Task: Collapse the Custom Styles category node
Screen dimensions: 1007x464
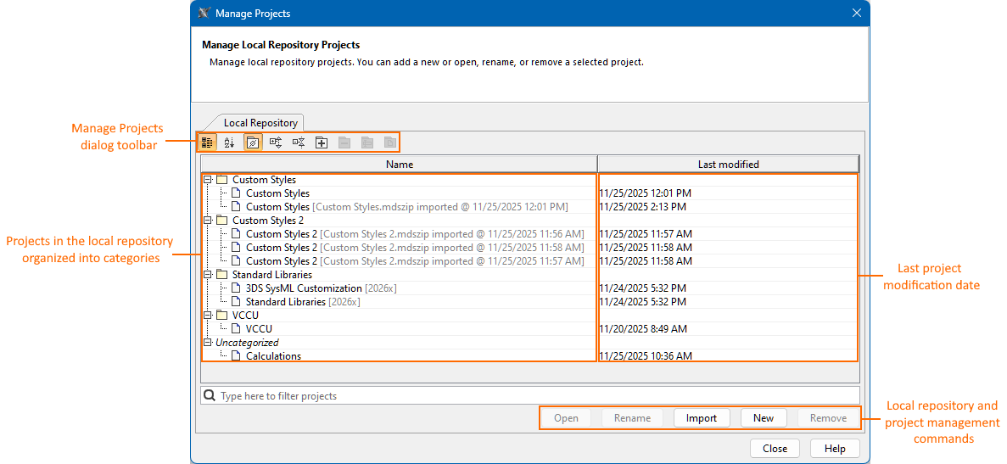Action: (207, 180)
